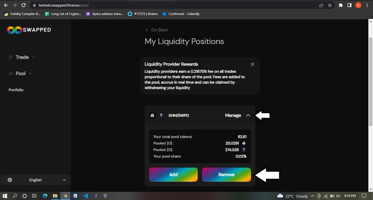Toggle the browser side panel icon
Viewport: 373px width, 200px height.
349,5
